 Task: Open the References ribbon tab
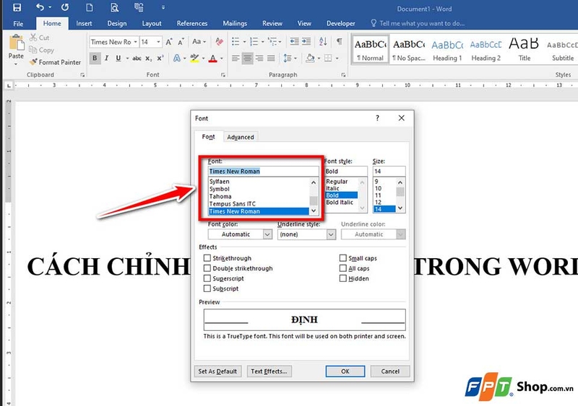coord(192,23)
